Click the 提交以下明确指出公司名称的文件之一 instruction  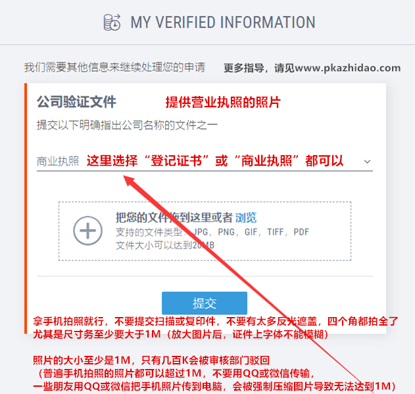(x=127, y=125)
